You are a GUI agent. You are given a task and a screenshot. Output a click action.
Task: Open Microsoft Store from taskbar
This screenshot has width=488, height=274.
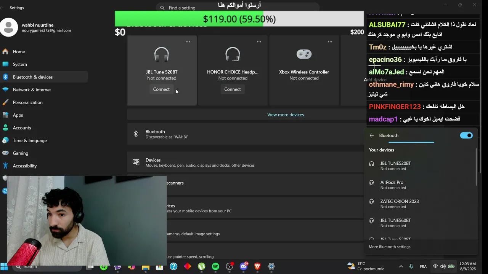tap(159, 266)
